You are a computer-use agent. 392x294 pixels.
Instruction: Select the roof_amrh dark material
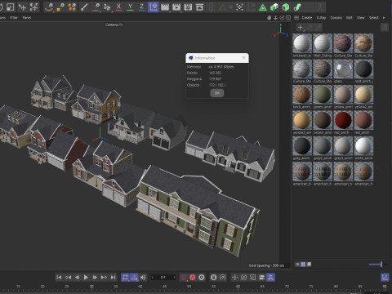363,69
